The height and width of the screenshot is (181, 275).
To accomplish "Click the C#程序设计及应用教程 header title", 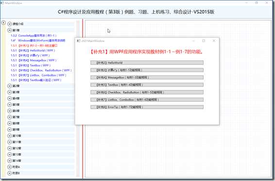I will click(136, 12).
